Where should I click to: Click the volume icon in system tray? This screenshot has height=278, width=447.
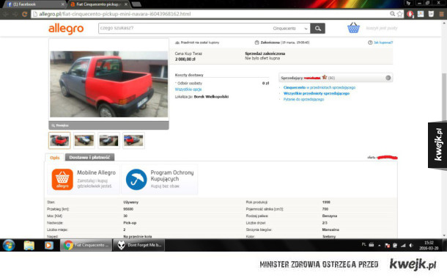pos(411,245)
